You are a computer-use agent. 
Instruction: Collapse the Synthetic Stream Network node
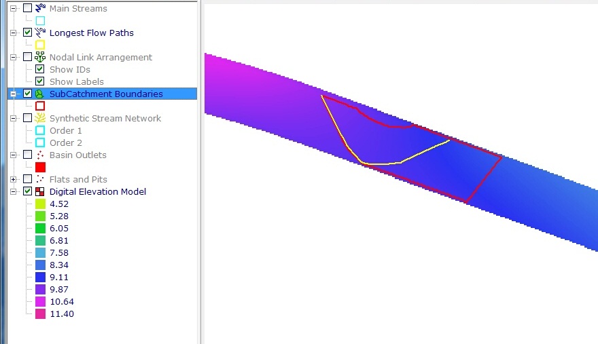pos(13,118)
